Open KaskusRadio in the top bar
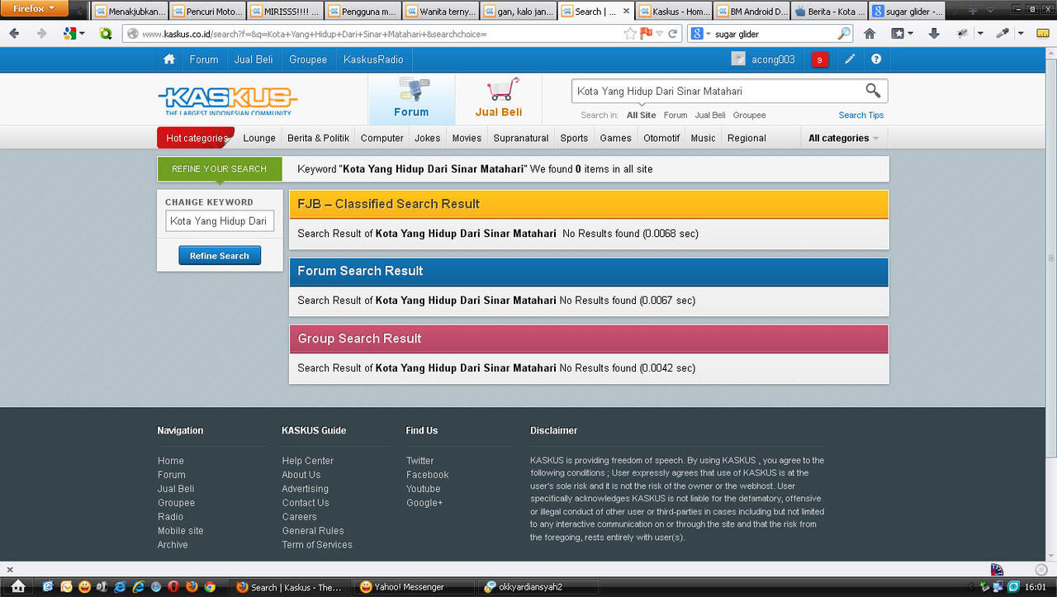The image size is (1057, 597). [373, 59]
